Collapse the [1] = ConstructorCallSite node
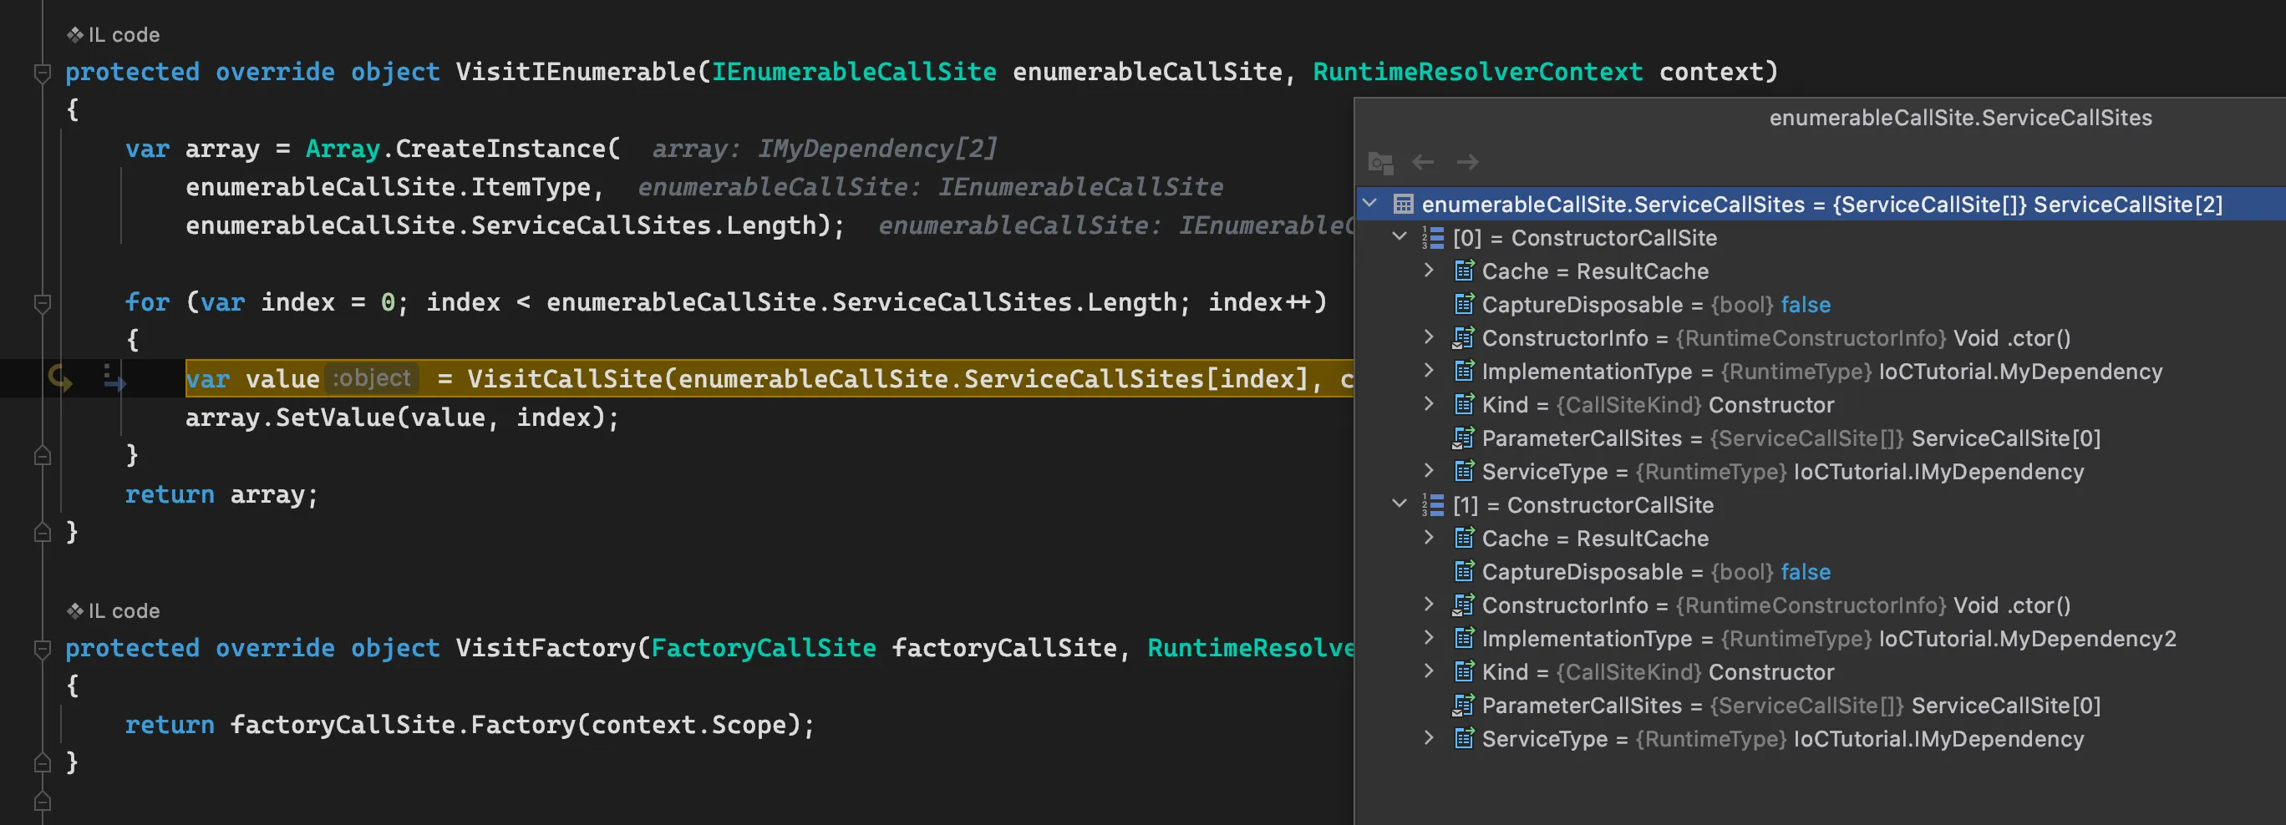 (x=1400, y=504)
